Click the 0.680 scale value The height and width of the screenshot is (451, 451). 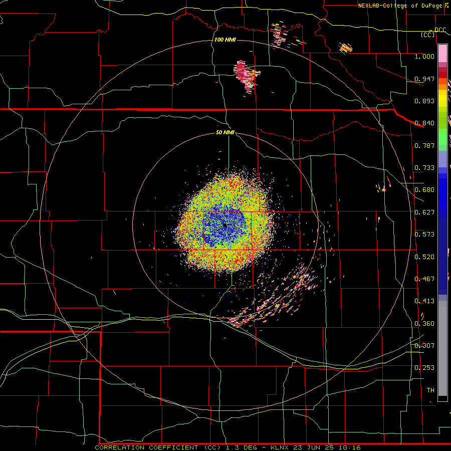click(x=424, y=190)
